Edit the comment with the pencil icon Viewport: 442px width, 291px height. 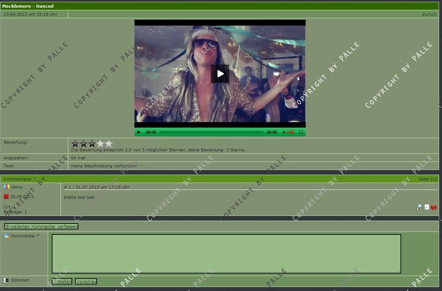(426, 207)
